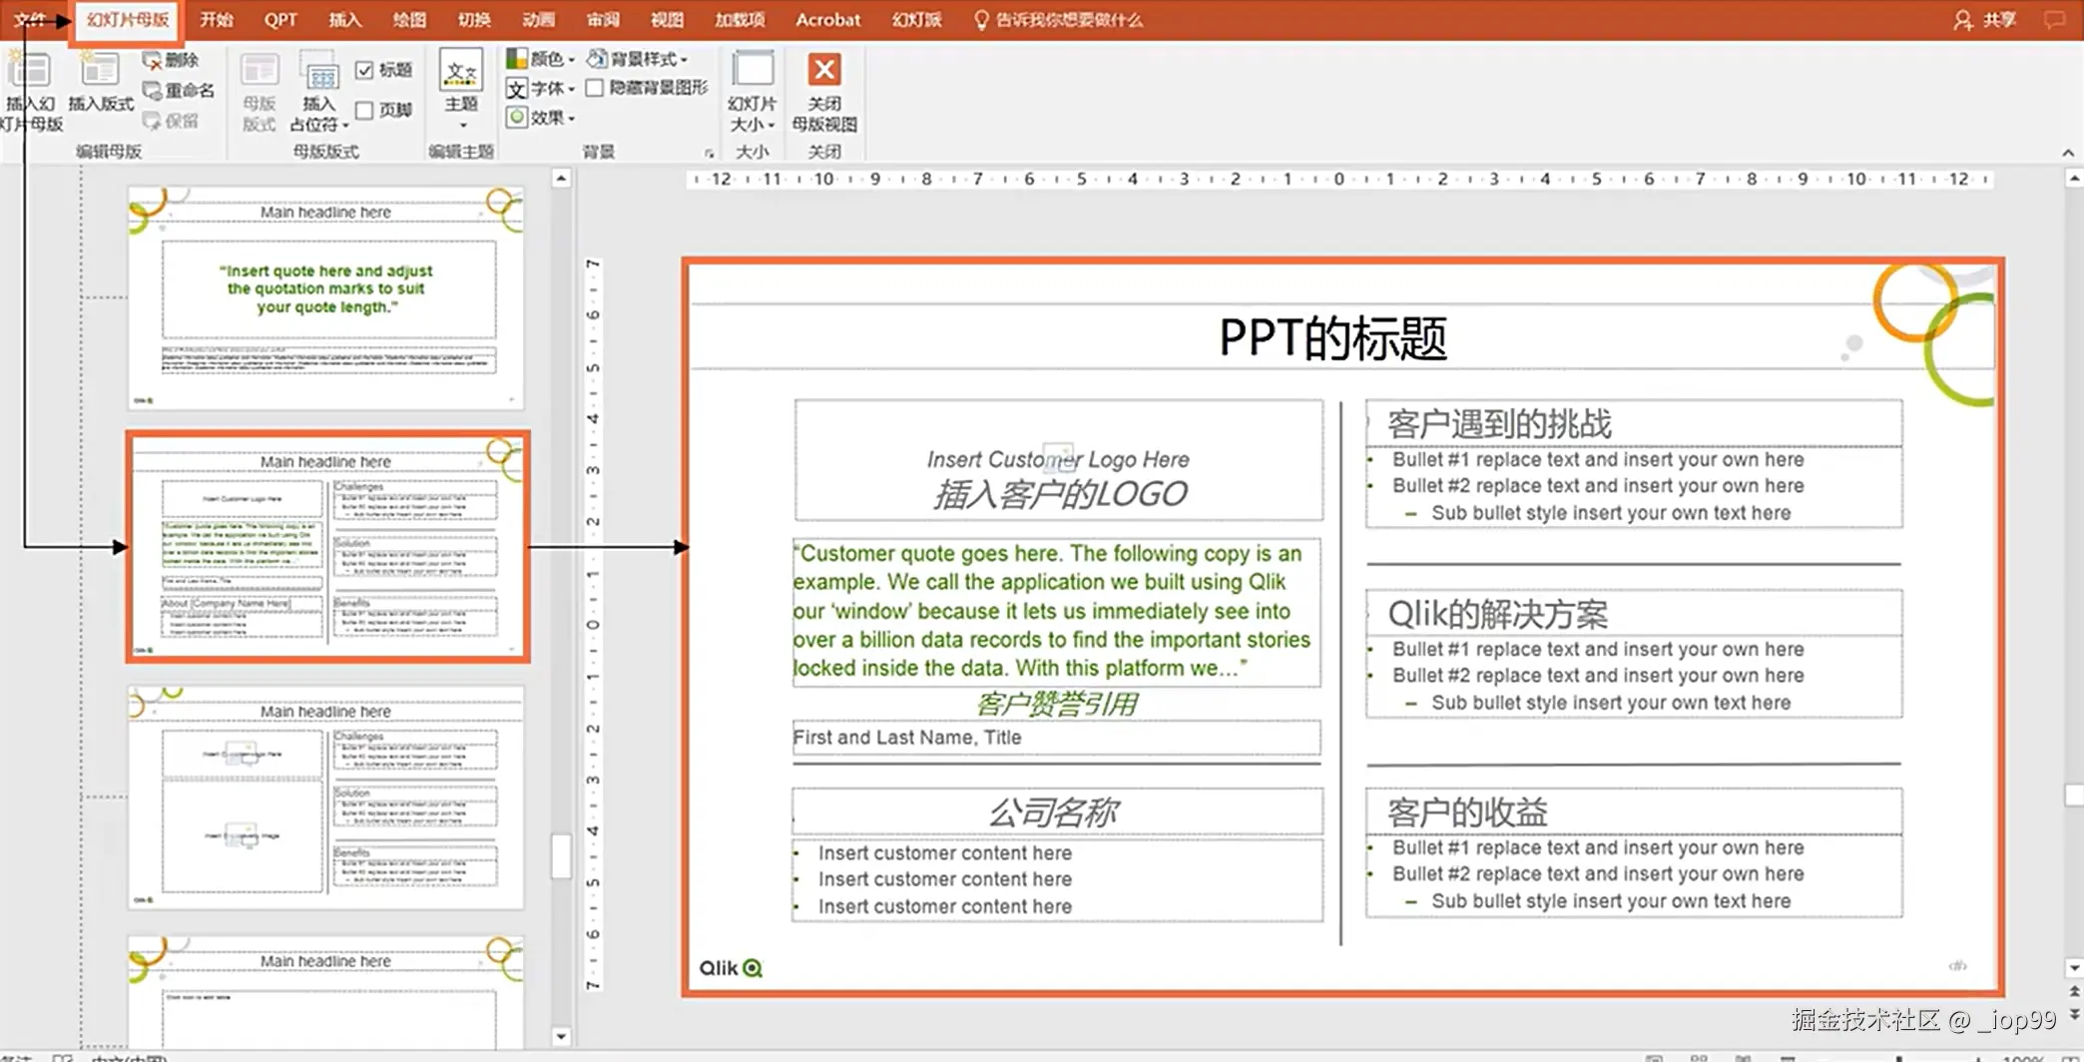Viewport: 2084px width, 1062px height.
Task: Expand the Effects (效果) dropdown arrow
Action: pos(572,119)
